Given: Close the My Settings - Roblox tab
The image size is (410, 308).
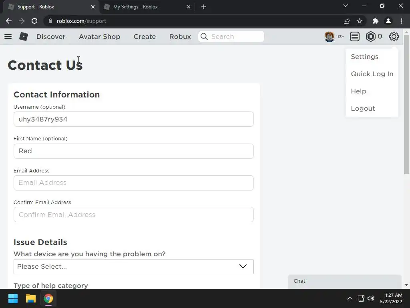Looking at the screenshot, I should coord(189,7).
